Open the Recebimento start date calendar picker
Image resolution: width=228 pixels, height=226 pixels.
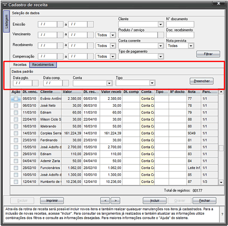click(x=60, y=46)
